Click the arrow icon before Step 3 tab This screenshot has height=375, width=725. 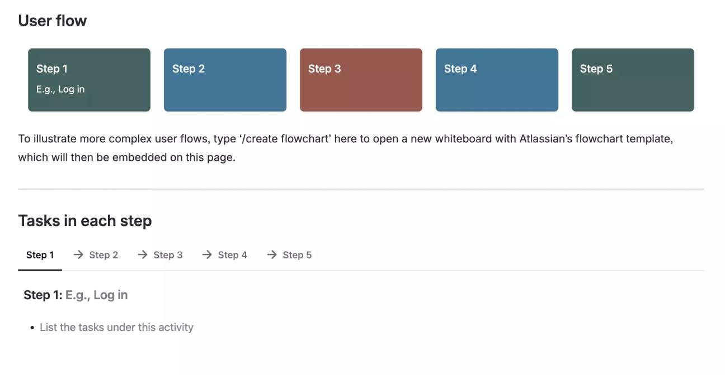point(142,254)
